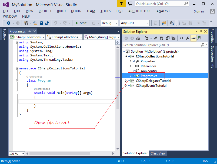Click Sign in
The width and height of the screenshot is (217, 164).
click(199, 11)
